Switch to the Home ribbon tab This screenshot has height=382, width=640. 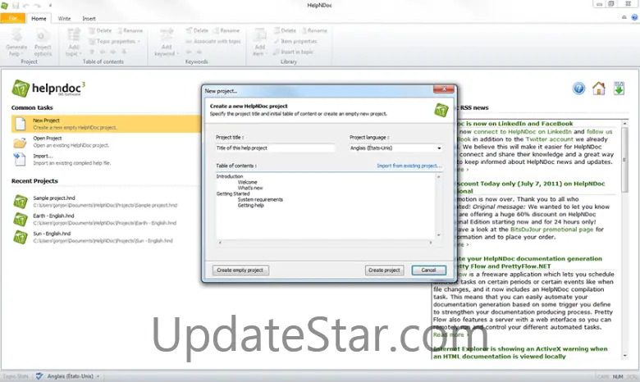click(39, 18)
